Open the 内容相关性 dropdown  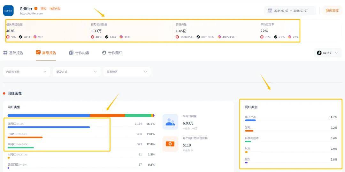coord(27,72)
